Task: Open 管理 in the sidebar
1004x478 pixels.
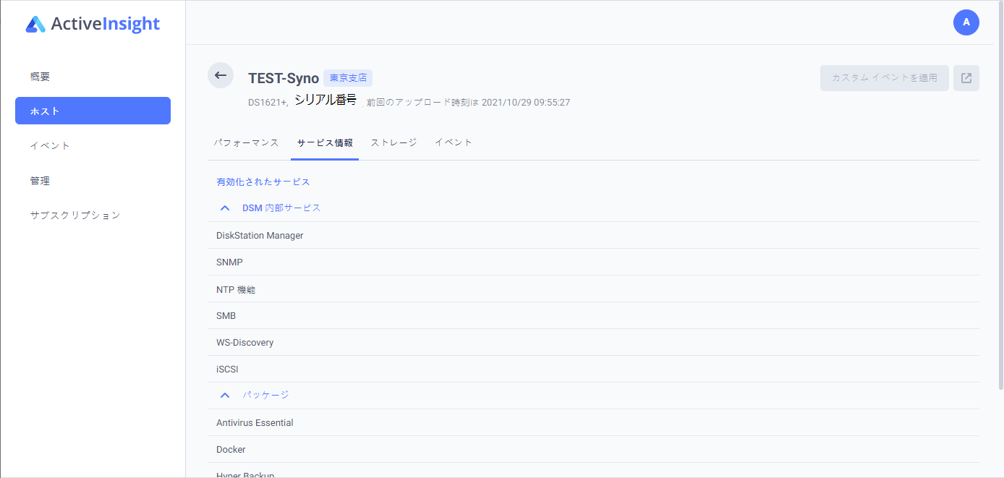Action: coord(93,181)
